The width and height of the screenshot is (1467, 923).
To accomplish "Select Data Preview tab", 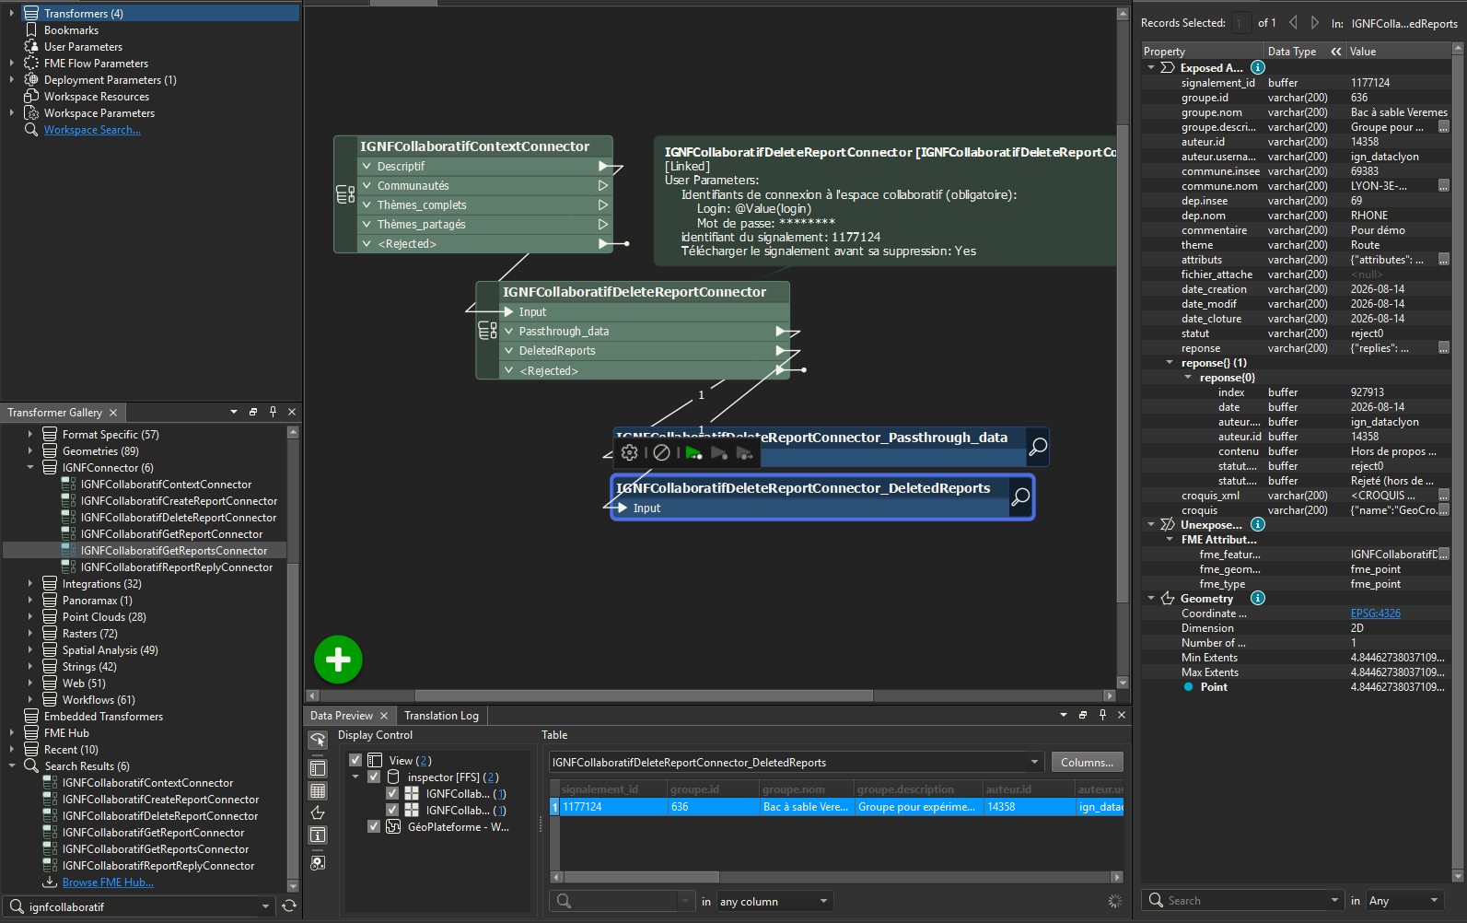I will point(342,715).
